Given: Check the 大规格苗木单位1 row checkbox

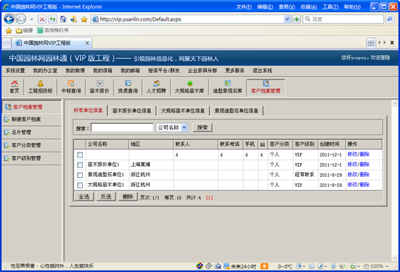Looking at the screenshot, I should [x=80, y=185].
